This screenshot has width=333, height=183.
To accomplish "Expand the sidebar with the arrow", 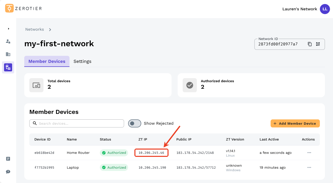I will point(9,29).
